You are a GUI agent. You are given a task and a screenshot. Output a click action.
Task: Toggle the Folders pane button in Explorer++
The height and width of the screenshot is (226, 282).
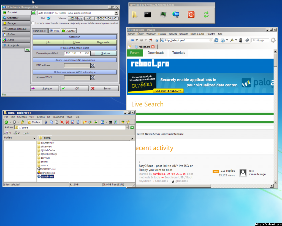click(34, 122)
